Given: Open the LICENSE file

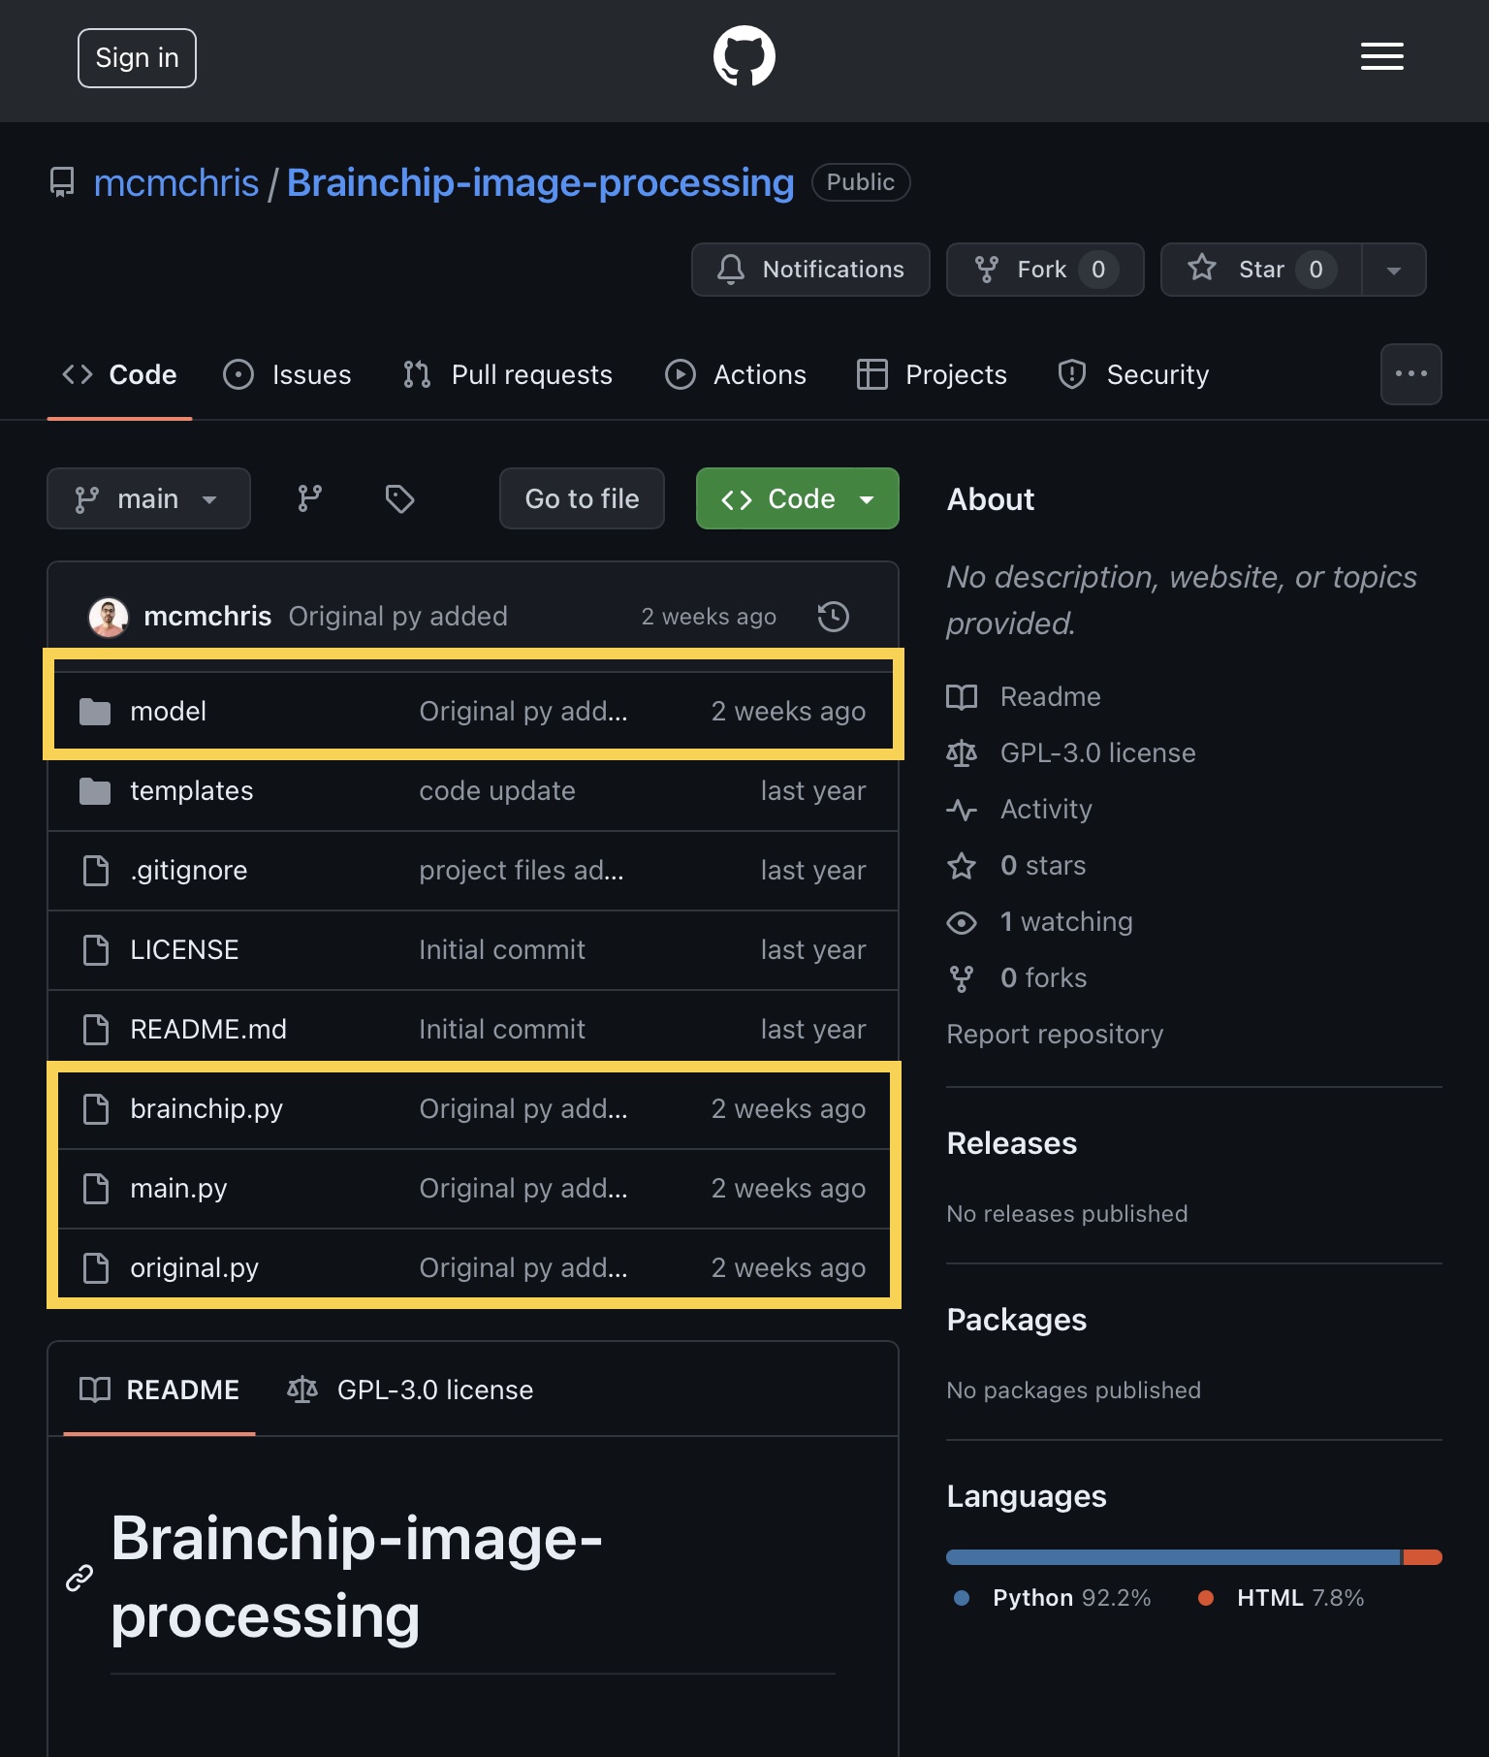Looking at the screenshot, I should (184, 950).
